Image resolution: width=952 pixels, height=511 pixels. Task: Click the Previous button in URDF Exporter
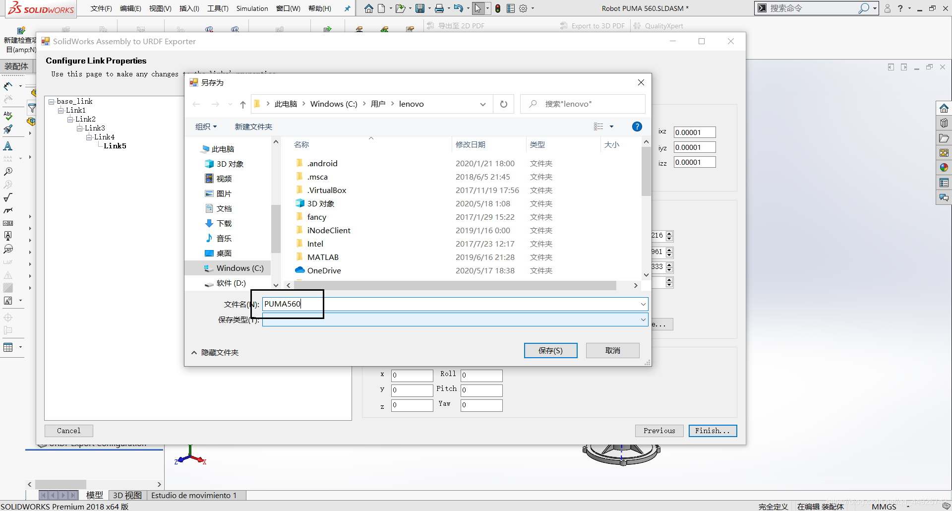[659, 431]
